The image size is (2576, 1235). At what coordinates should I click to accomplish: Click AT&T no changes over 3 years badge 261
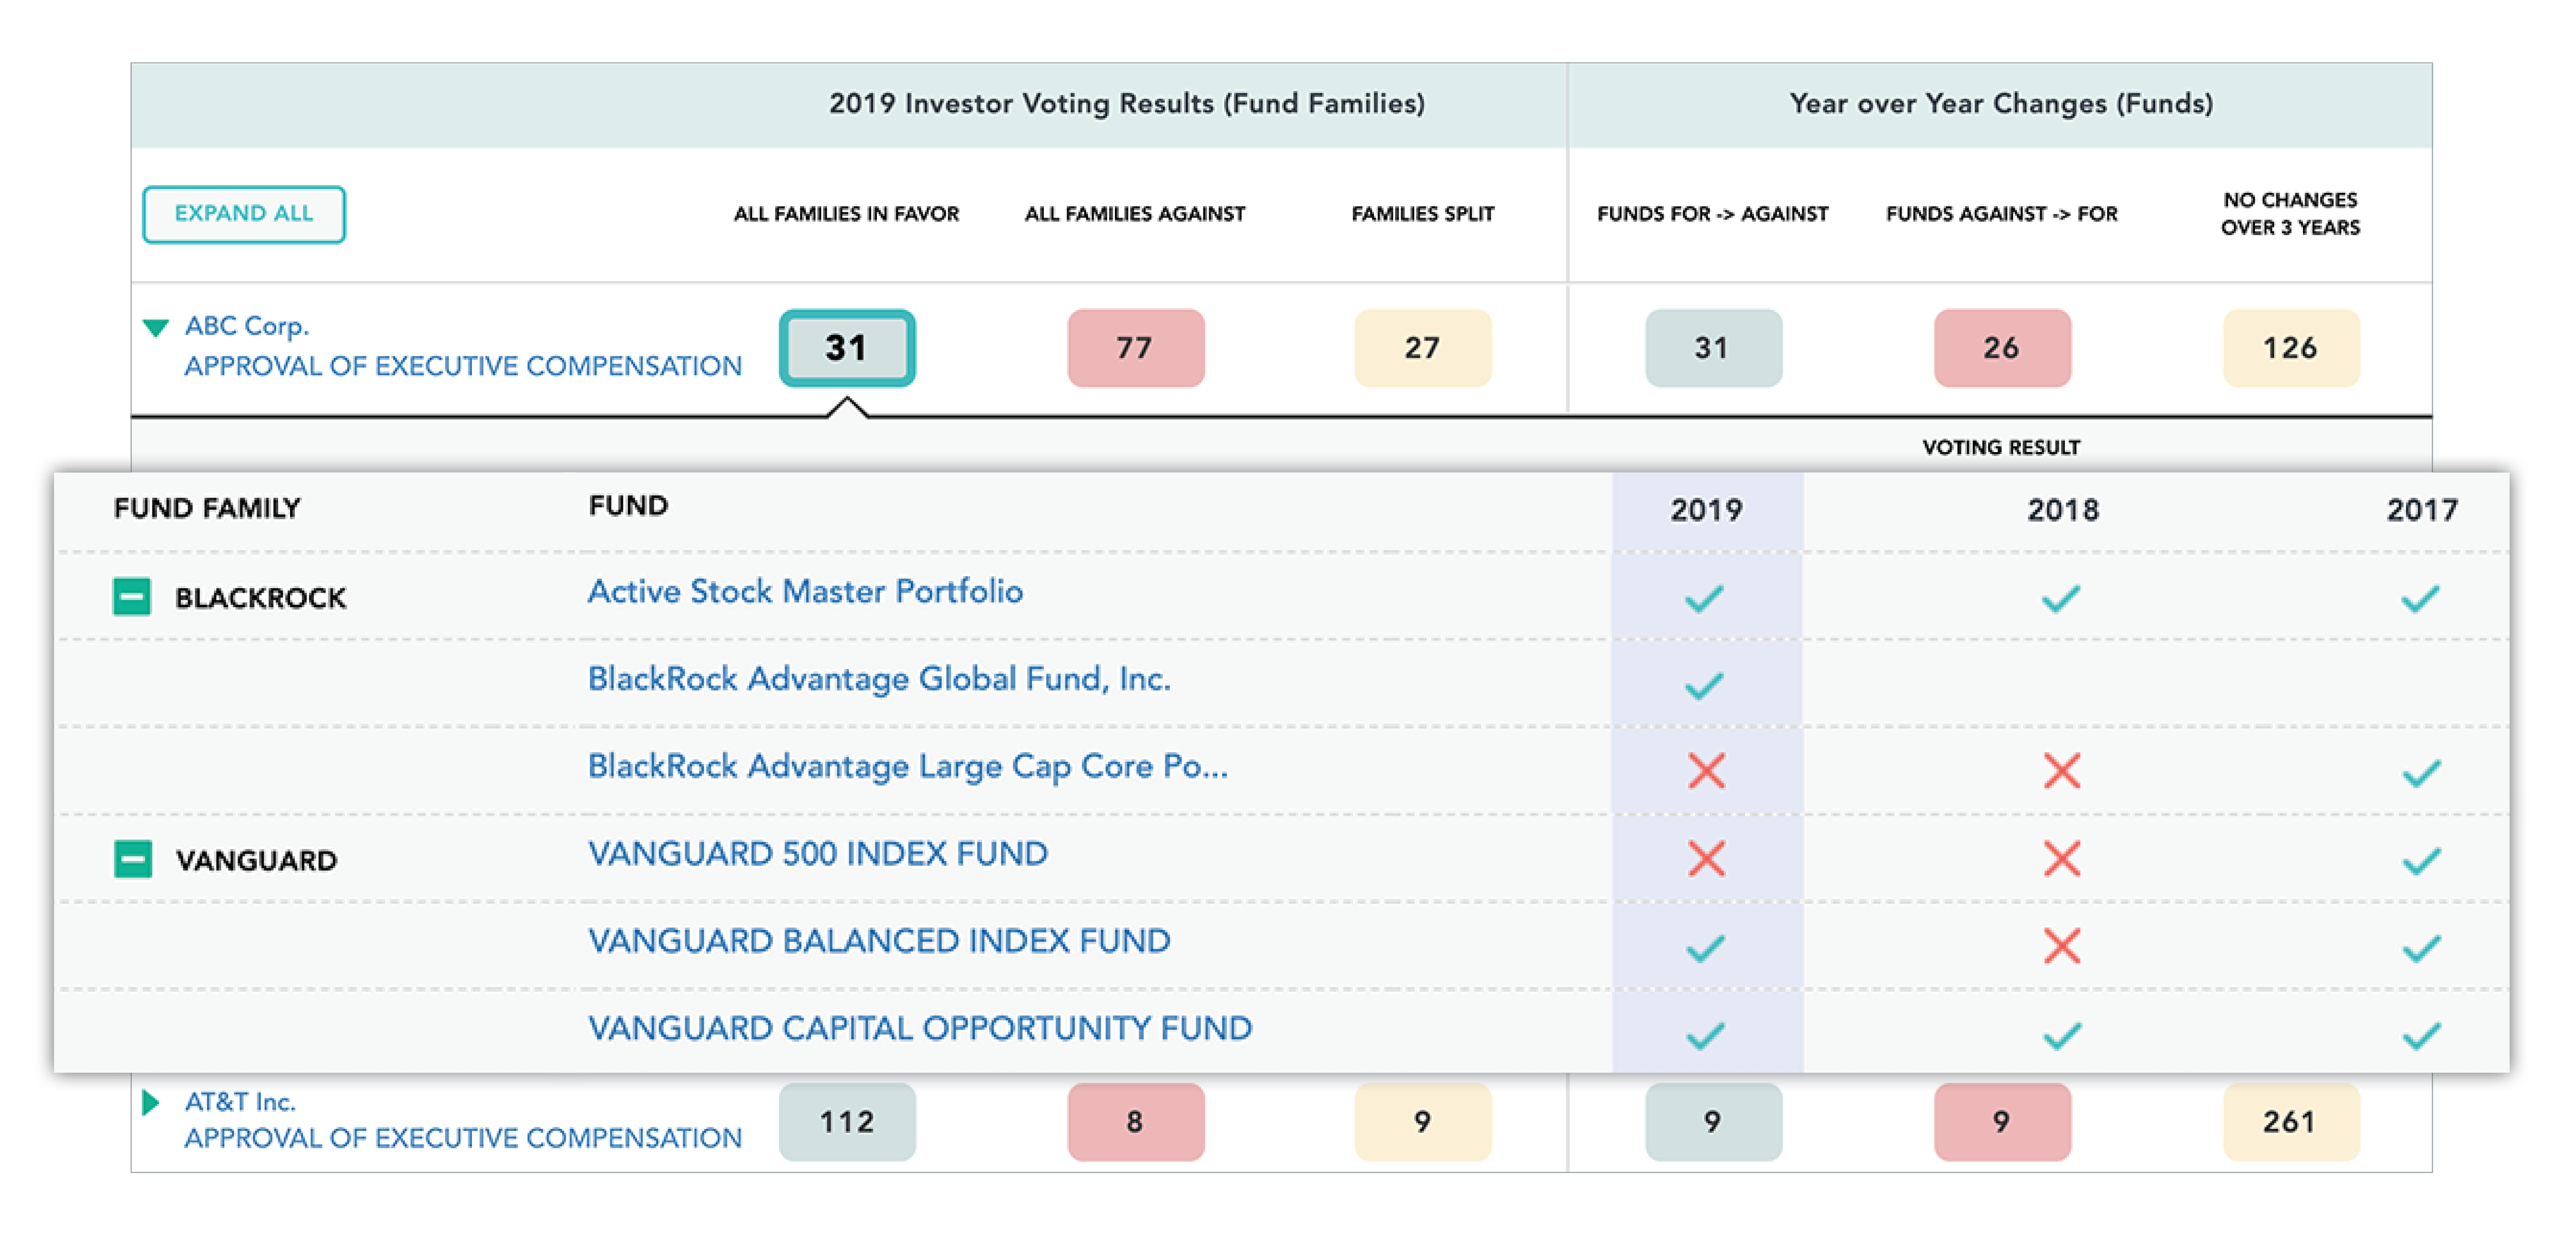coord(2290,1122)
